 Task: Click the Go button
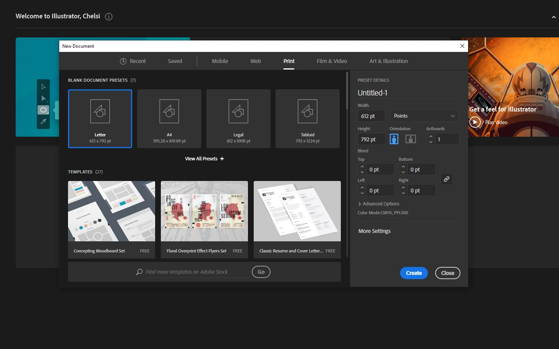coord(261,272)
